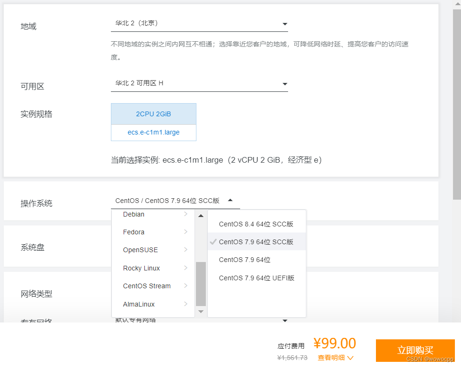
Task: Click the 当前选择实例 summary text
Action: click(x=216, y=160)
